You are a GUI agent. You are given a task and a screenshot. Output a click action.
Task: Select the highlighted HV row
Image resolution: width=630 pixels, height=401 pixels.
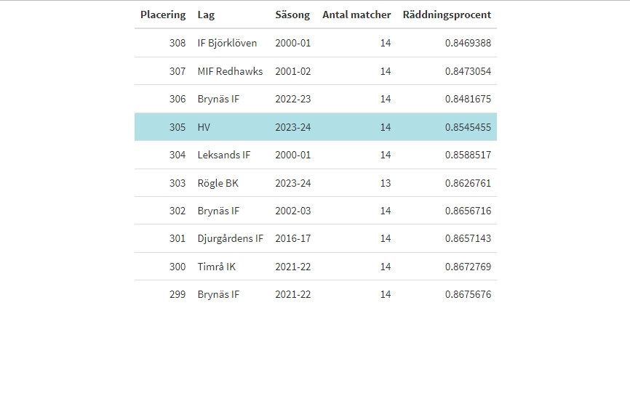315,127
